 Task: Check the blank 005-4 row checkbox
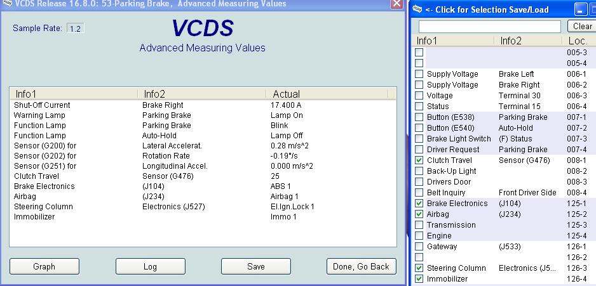(419, 63)
